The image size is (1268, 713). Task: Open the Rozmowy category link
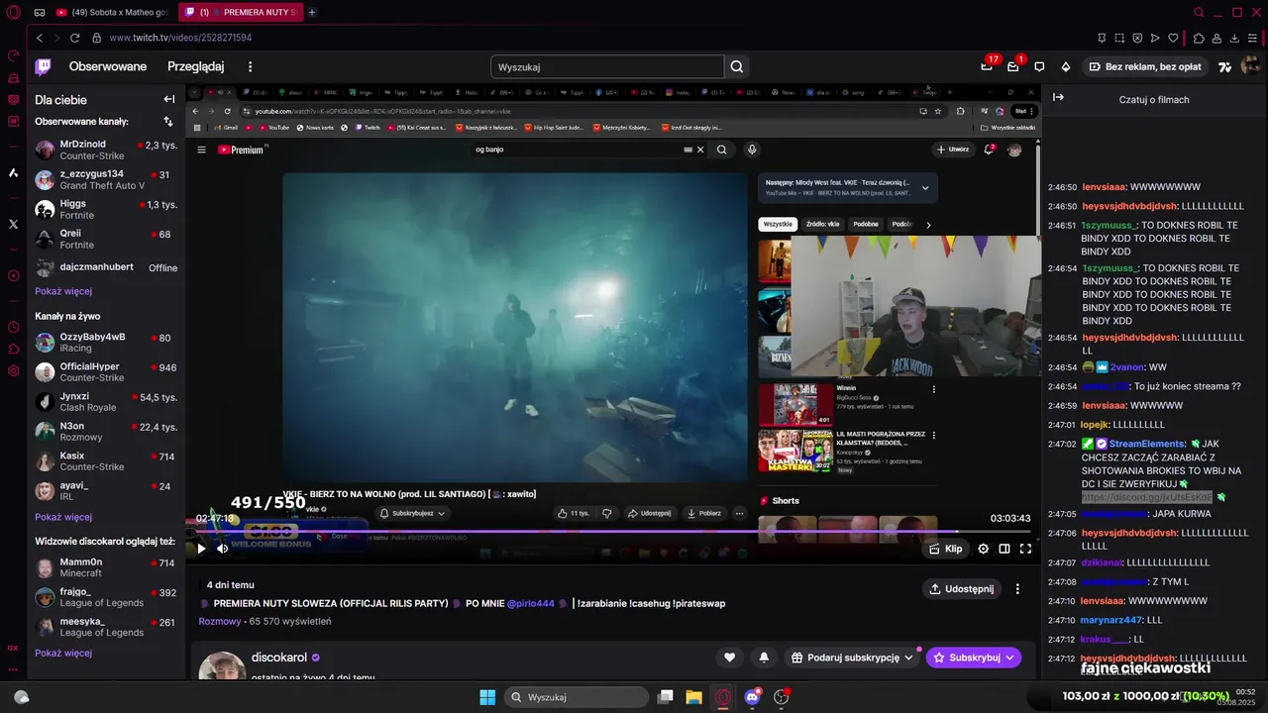pyautogui.click(x=220, y=621)
